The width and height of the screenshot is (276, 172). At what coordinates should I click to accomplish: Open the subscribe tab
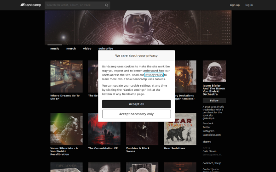click(x=106, y=49)
